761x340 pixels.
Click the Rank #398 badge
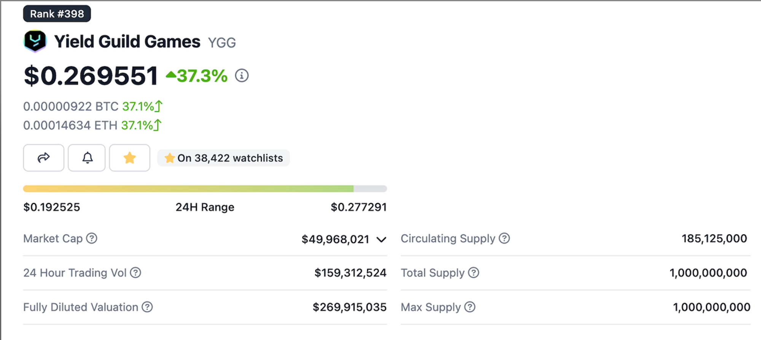[x=57, y=14]
